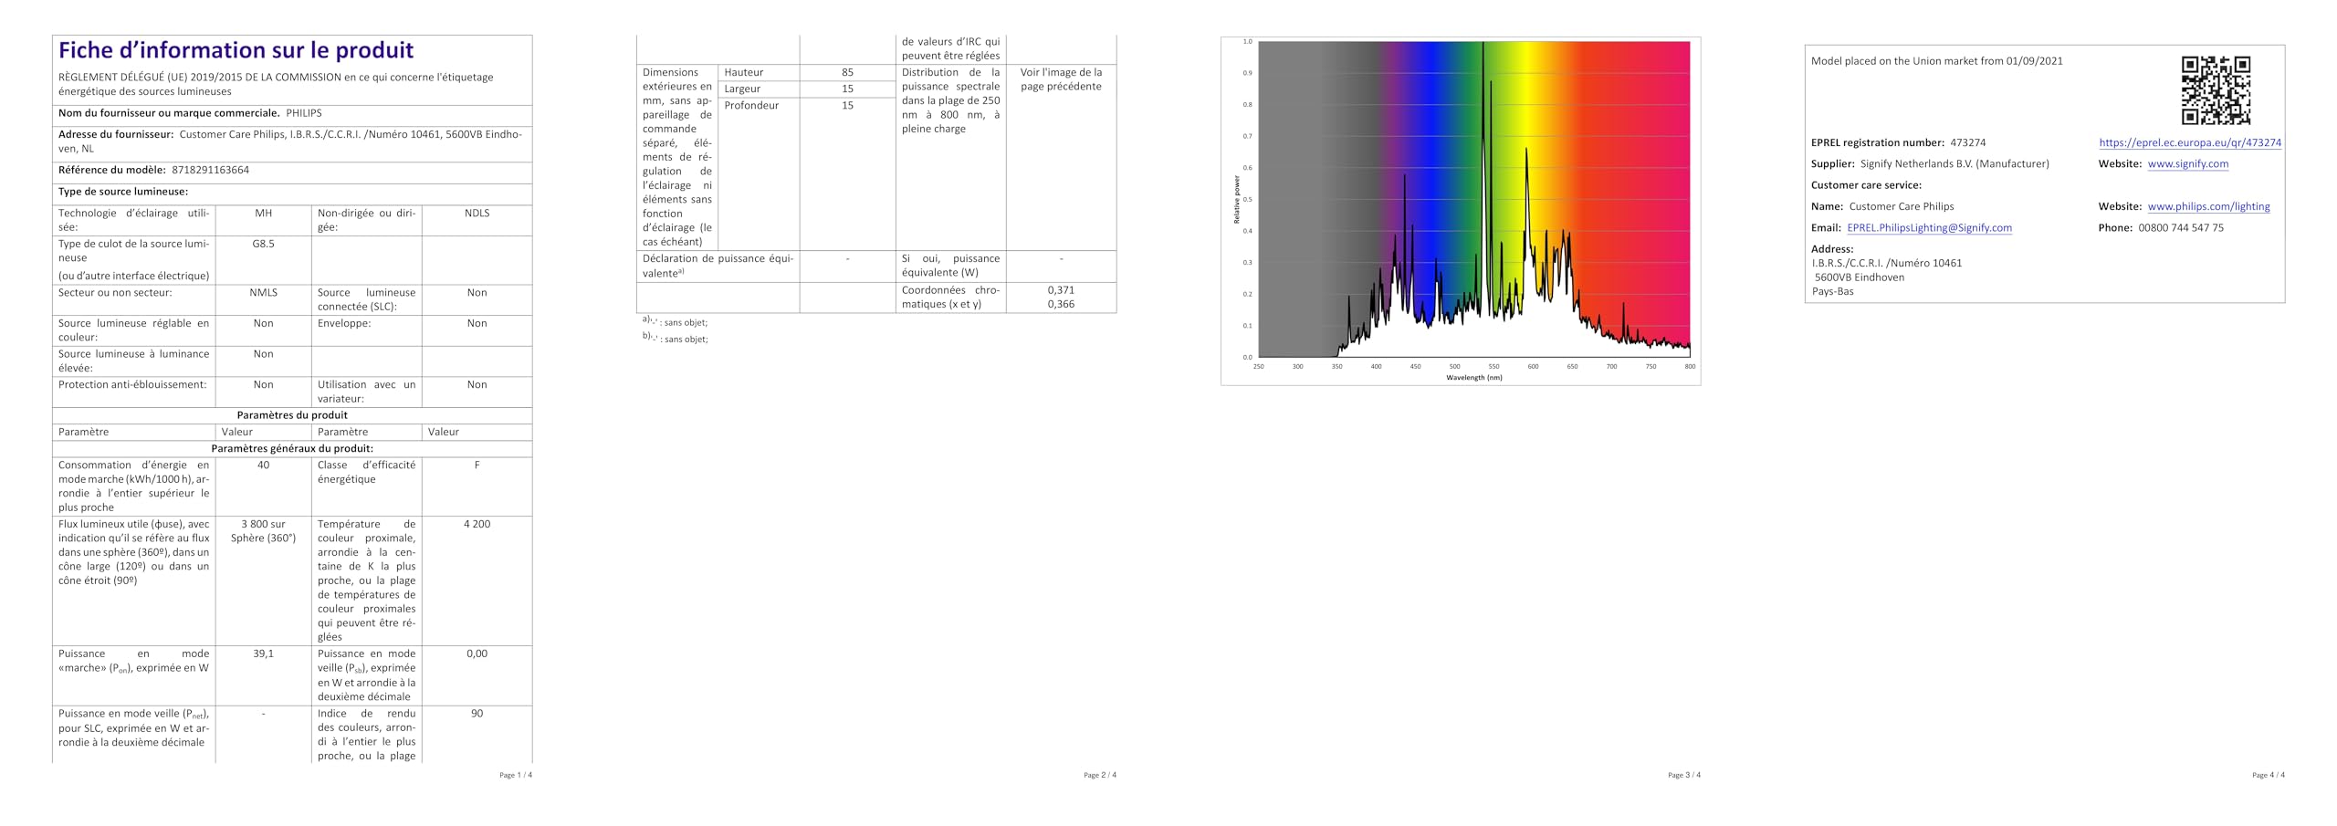This screenshot has width=2337, height=826.
Task: Select the model reference 8718291163664
Action: (x=210, y=170)
